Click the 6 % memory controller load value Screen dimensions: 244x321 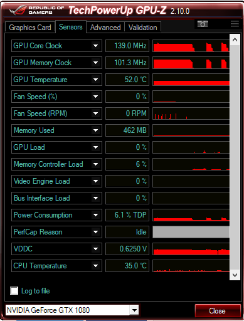(x=127, y=164)
